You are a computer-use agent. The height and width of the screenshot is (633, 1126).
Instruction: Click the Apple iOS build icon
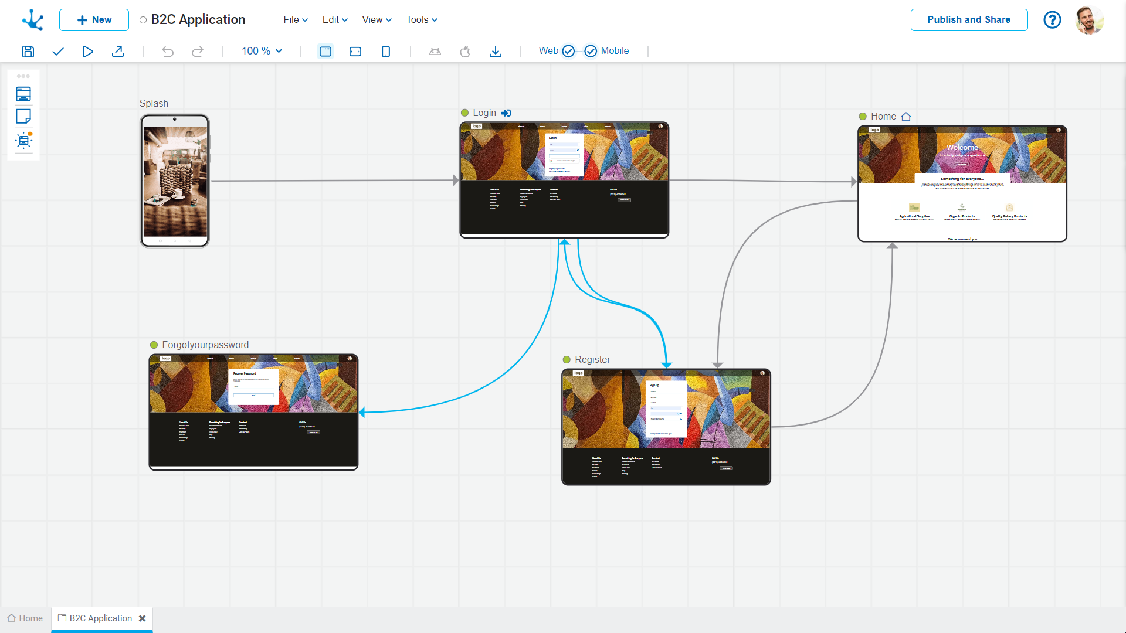tap(465, 52)
